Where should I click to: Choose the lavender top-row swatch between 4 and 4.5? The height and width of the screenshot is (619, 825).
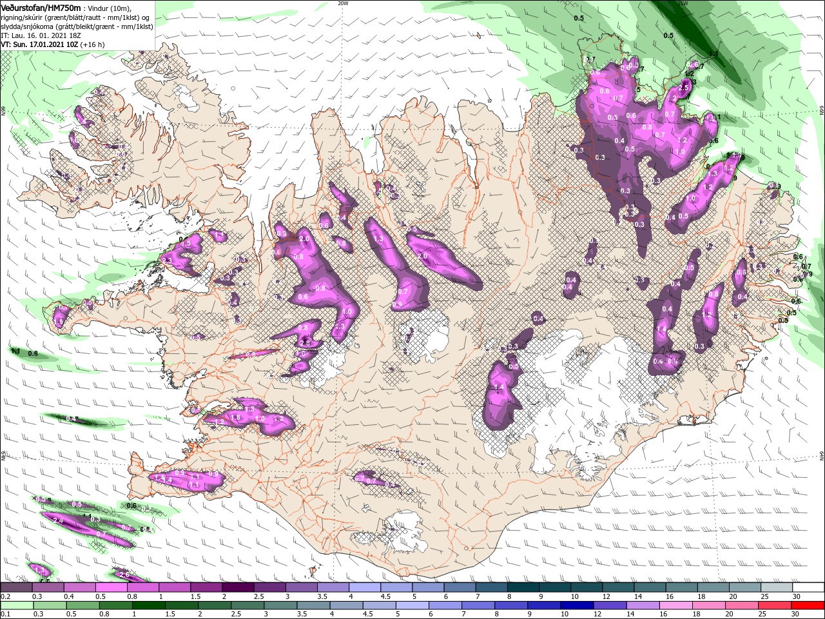(x=364, y=587)
